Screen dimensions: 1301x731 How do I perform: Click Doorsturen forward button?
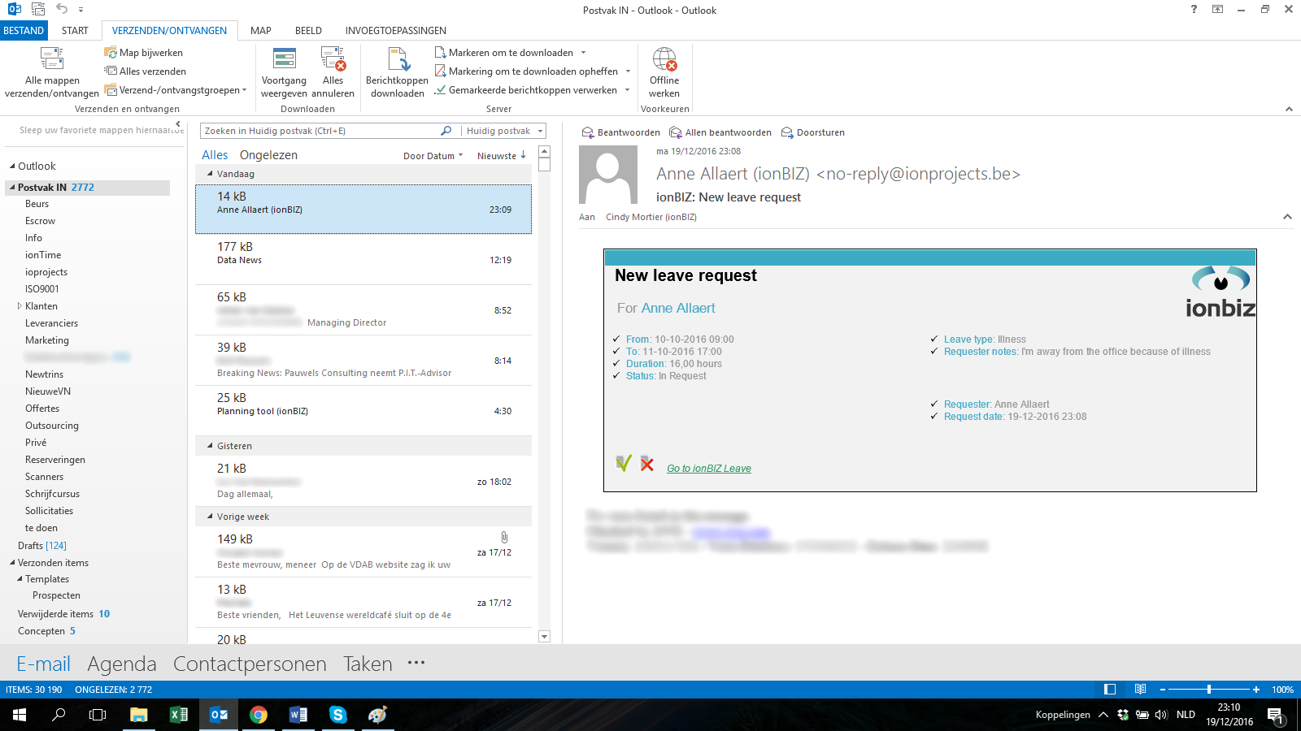click(813, 132)
